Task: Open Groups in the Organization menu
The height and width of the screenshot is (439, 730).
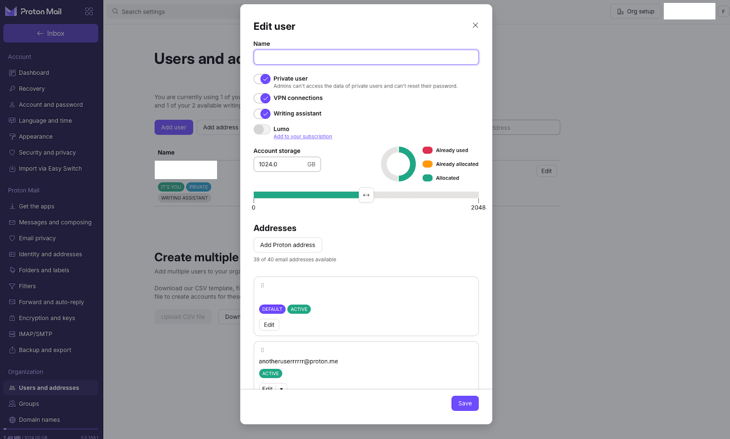Action: [29, 404]
